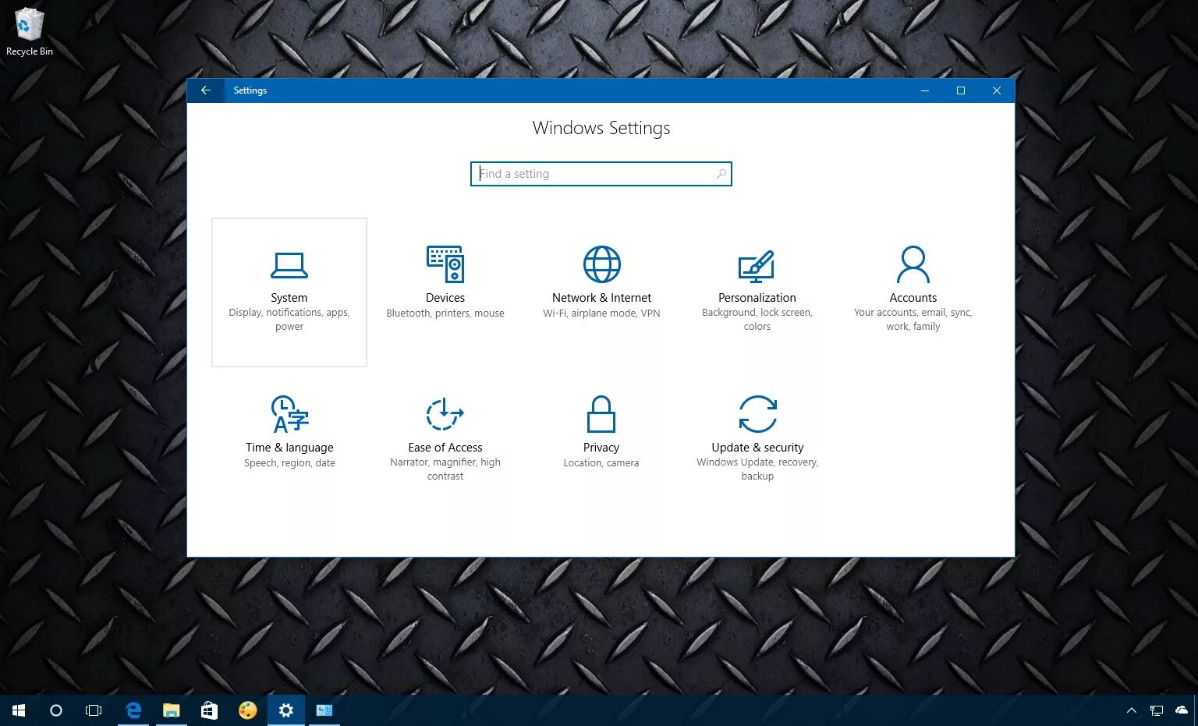Click the Settings title in title bar

coord(250,90)
